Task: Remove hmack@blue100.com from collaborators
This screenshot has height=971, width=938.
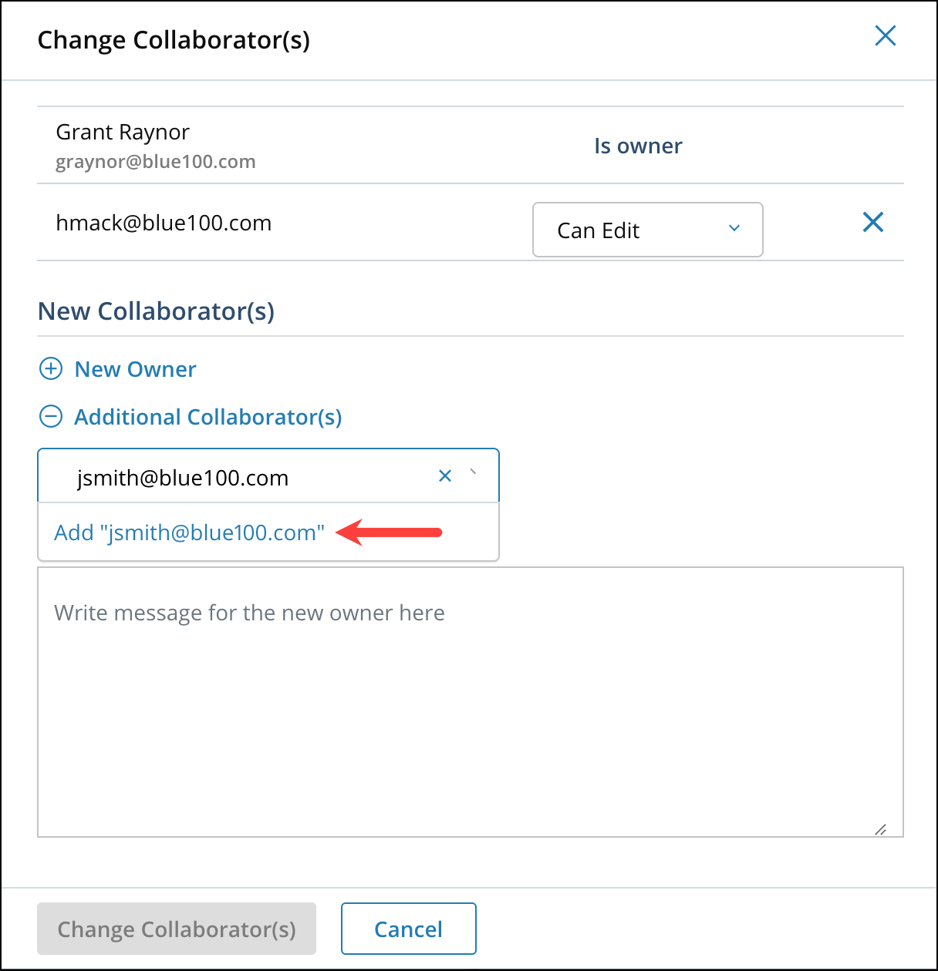Action: tap(872, 223)
